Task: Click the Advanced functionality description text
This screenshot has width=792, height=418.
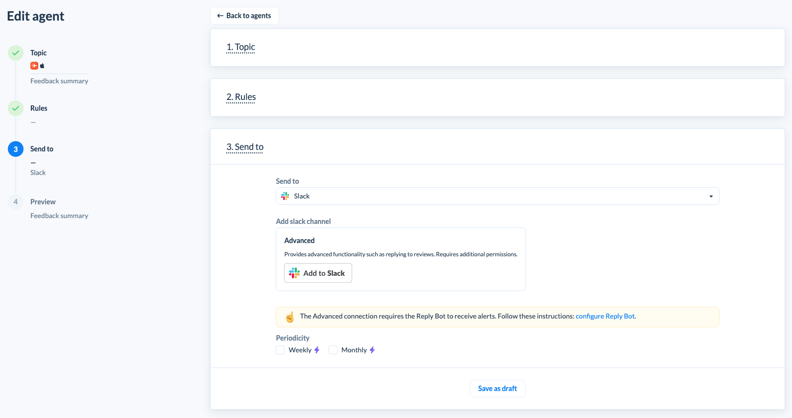Action: pyautogui.click(x=401, y=254)
